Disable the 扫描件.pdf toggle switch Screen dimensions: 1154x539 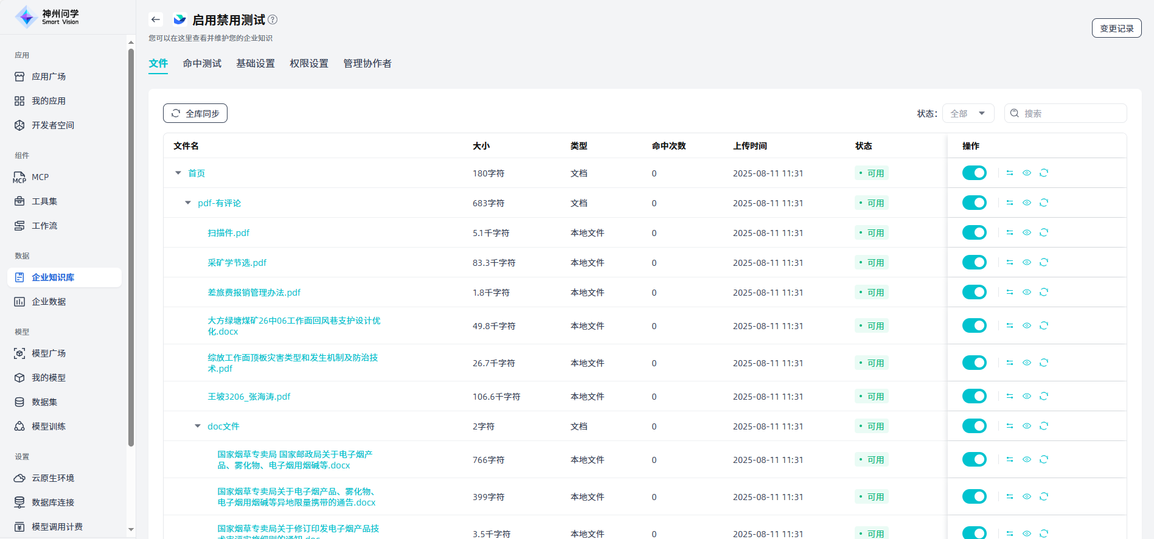coord(974,232)
